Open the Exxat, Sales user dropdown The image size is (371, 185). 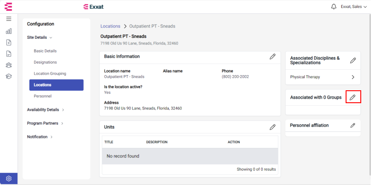[x=354, y=7]
